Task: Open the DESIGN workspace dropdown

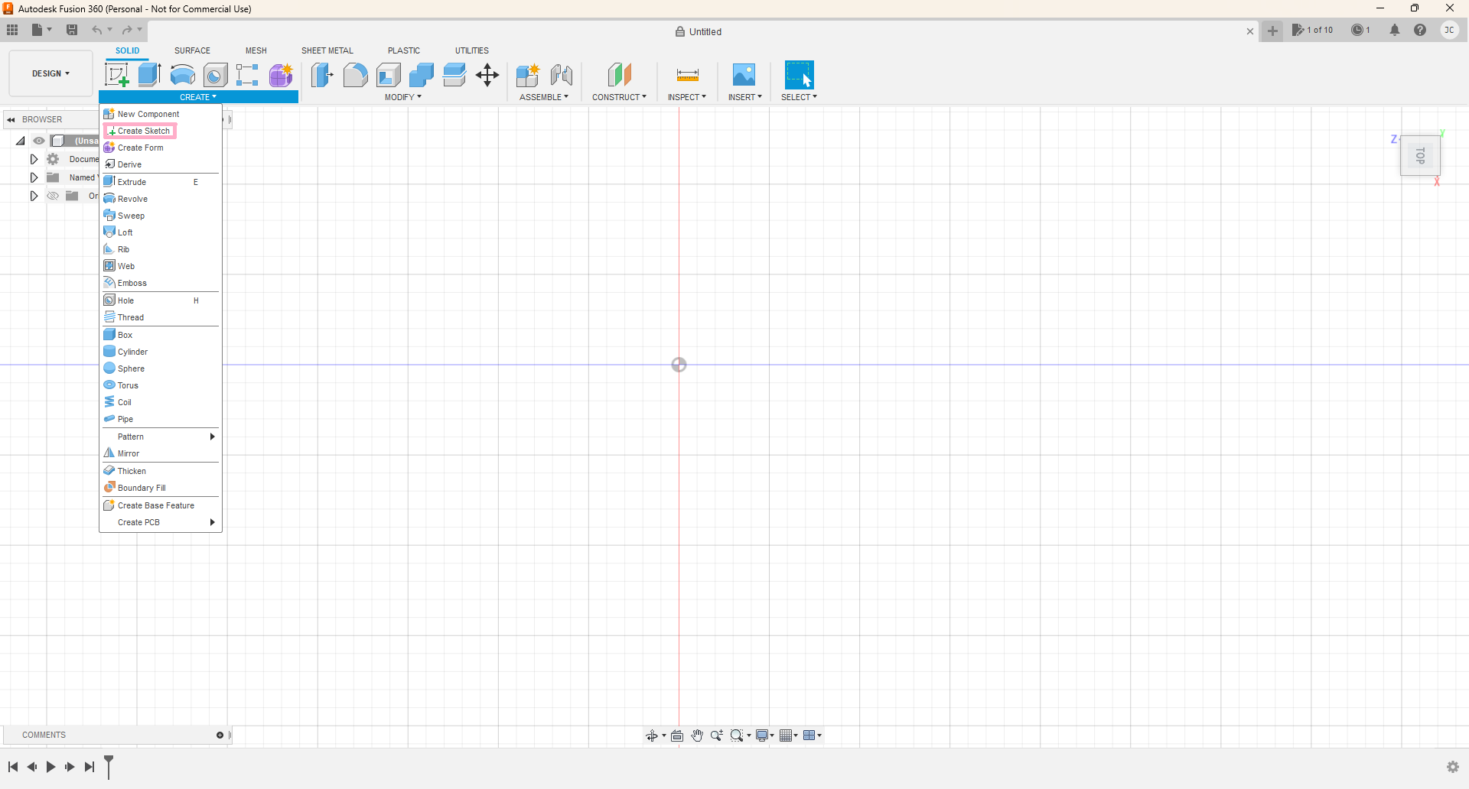Action: [x=50, y=73]
